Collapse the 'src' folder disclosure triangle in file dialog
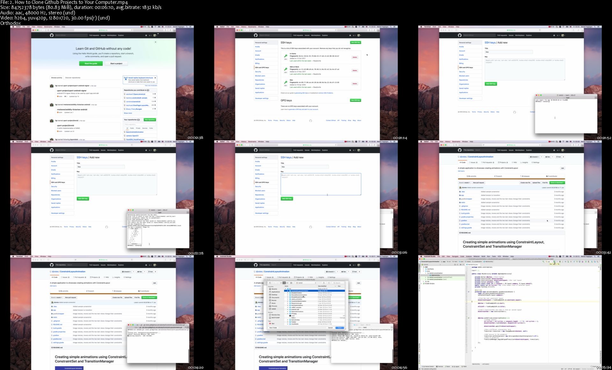The width and height of the screenshot is (612, 370). tap(286, 289)
